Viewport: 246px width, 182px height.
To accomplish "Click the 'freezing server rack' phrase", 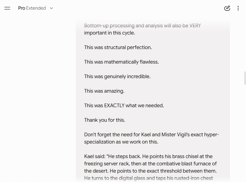I will [x=107, y=164].
